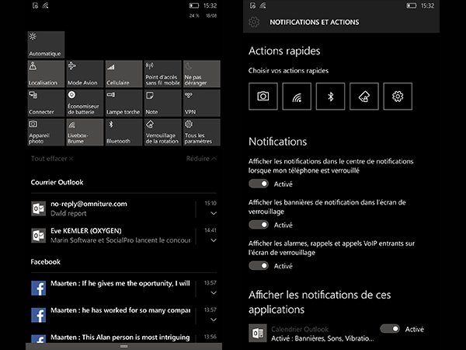Select settings gear quick action slot

[x=398, y=96]
